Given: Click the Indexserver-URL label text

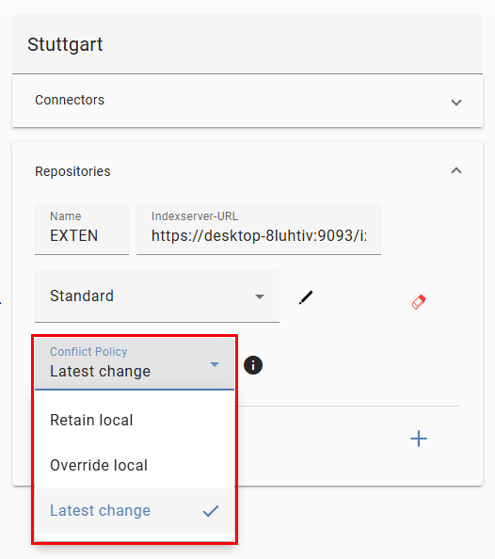Looking at the screenshot, I should pyautogui.click(x=195, y=216).
